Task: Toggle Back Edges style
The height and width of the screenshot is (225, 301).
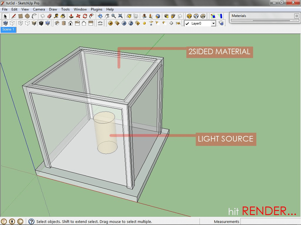Action: pos(12,23)
